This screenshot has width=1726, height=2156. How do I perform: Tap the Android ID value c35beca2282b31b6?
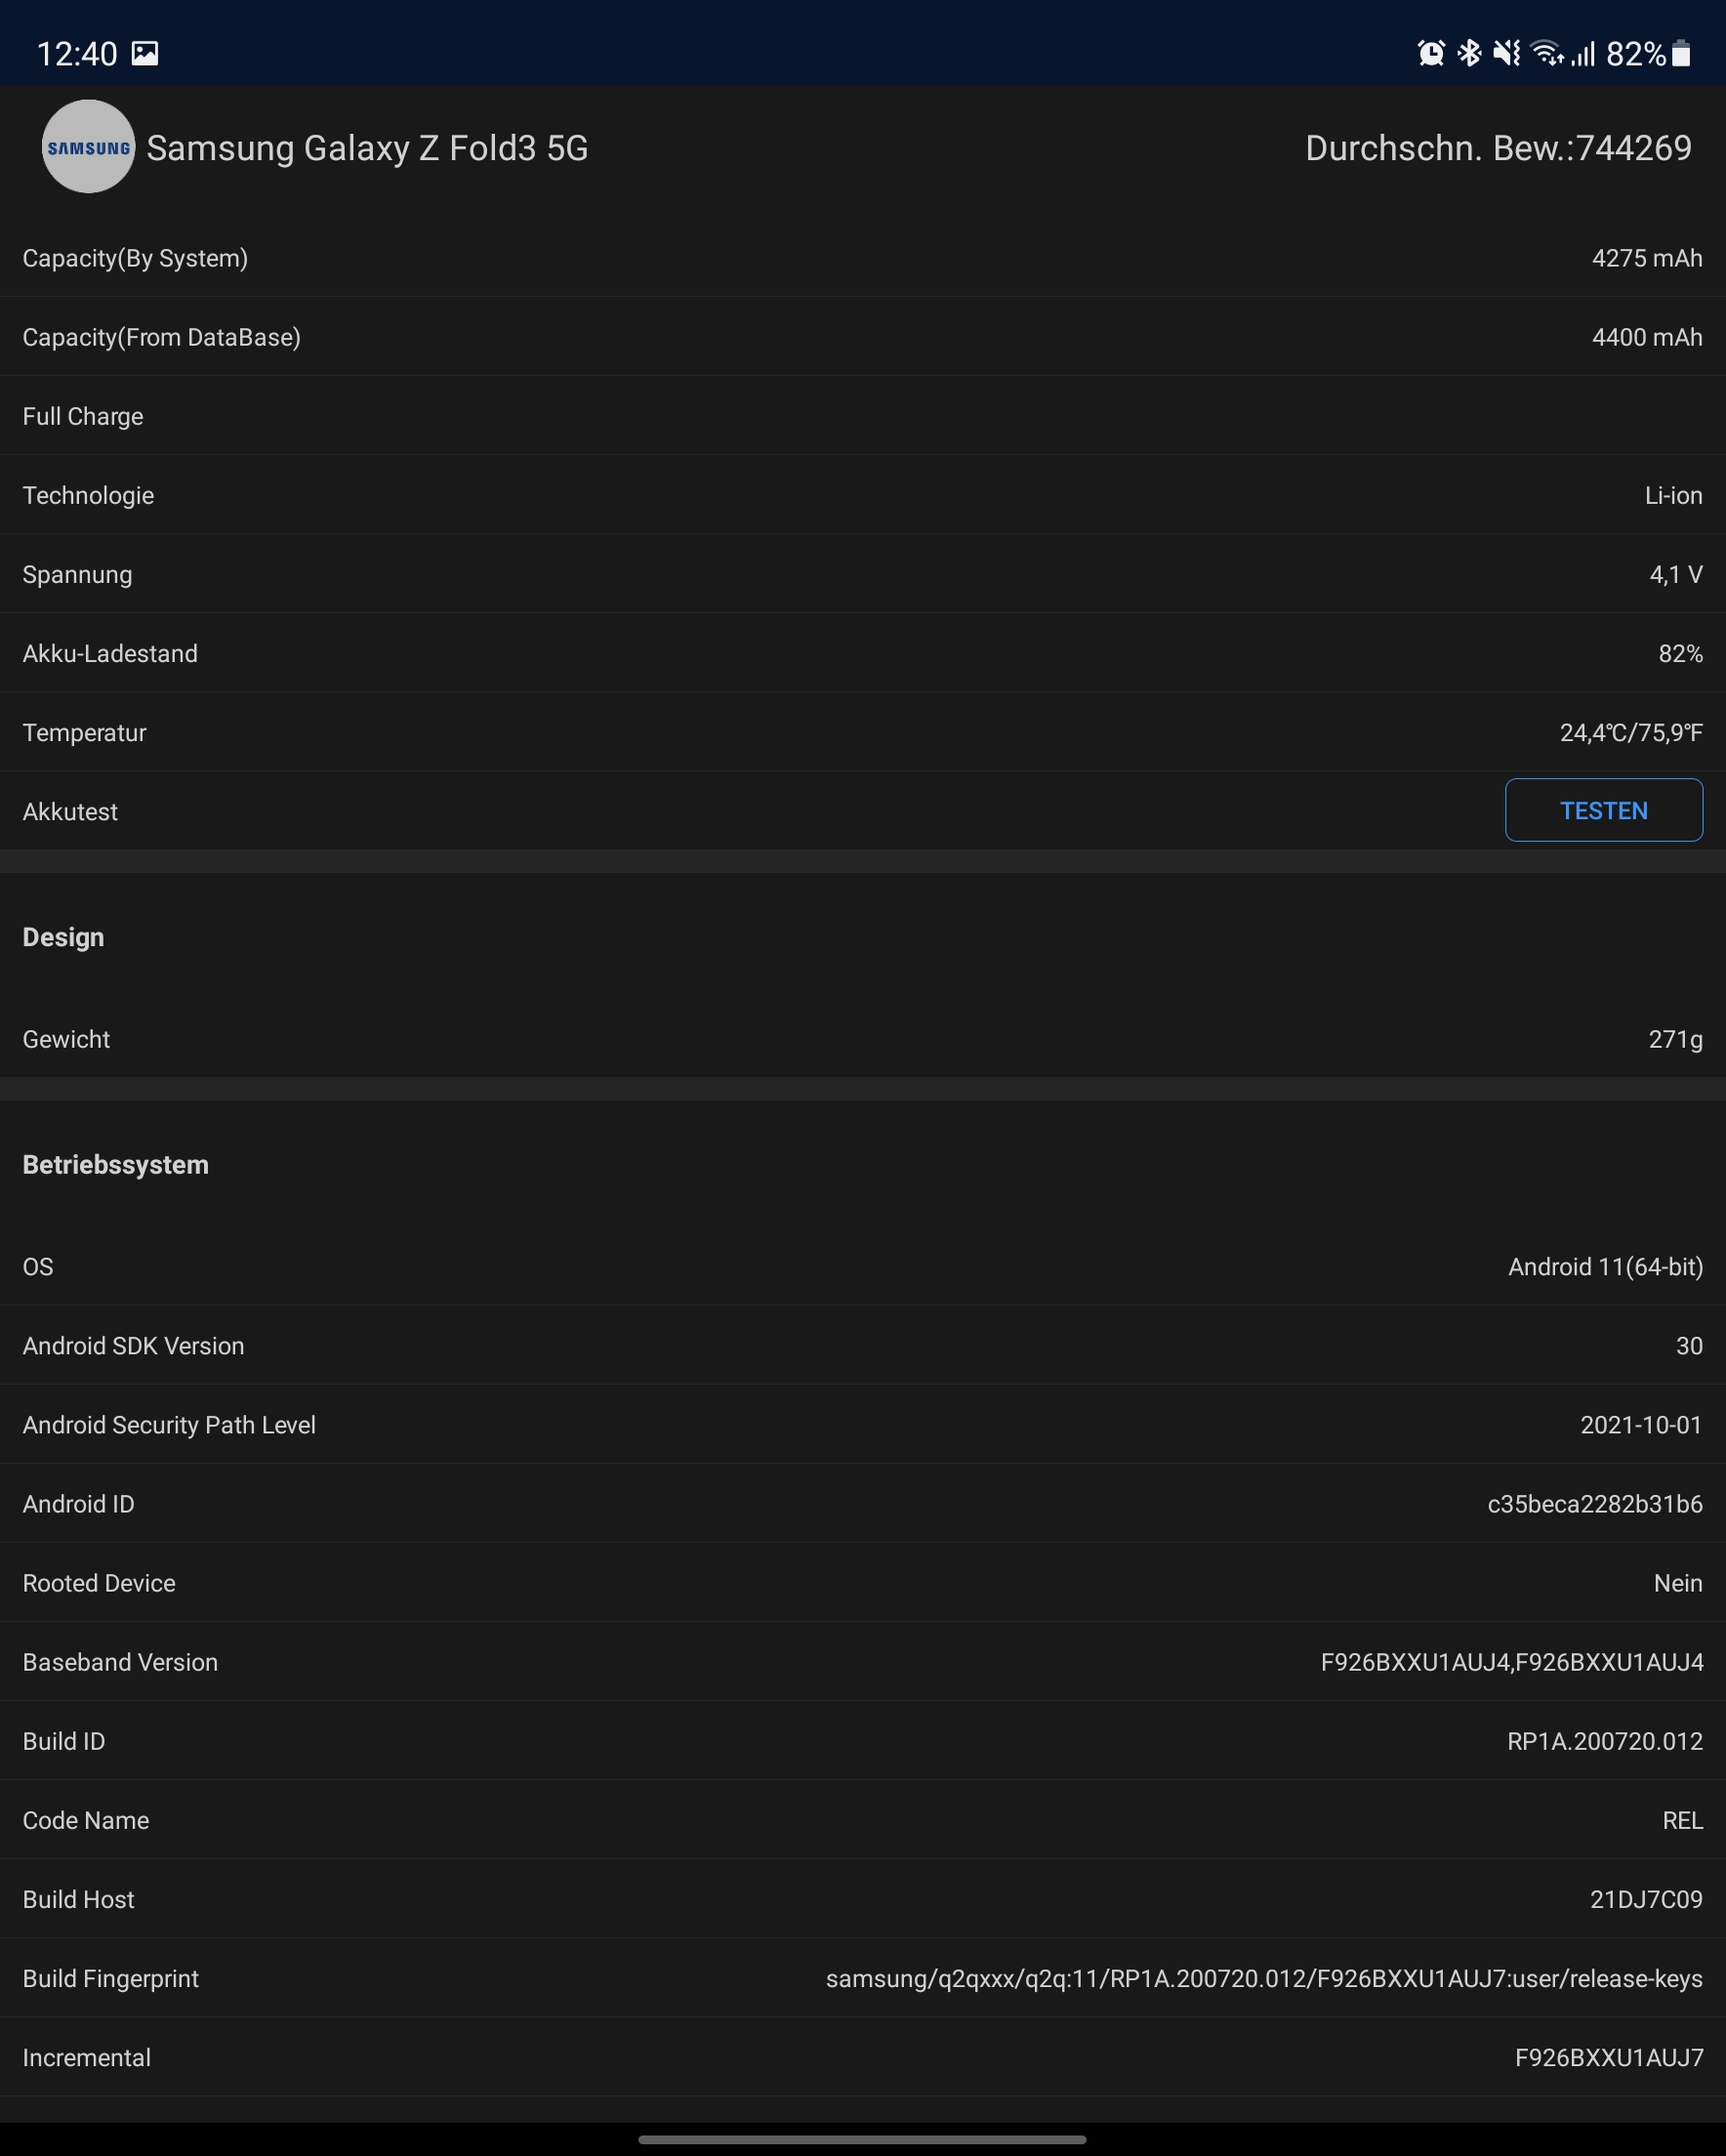tap(1594, 1504)
